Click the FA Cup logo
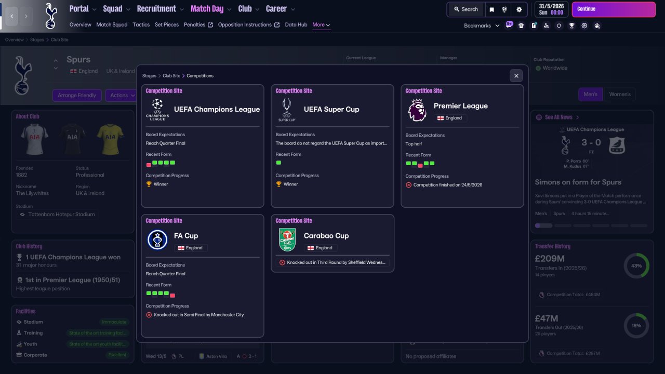 (x=157, y=240)
